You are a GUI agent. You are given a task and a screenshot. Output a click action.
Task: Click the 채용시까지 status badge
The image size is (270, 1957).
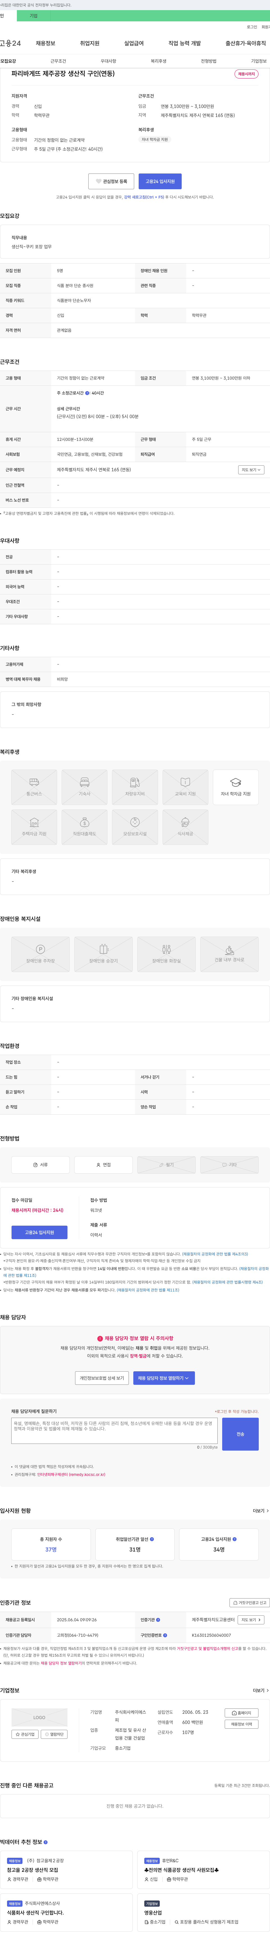pyautogui.click(x=246, y=75)
